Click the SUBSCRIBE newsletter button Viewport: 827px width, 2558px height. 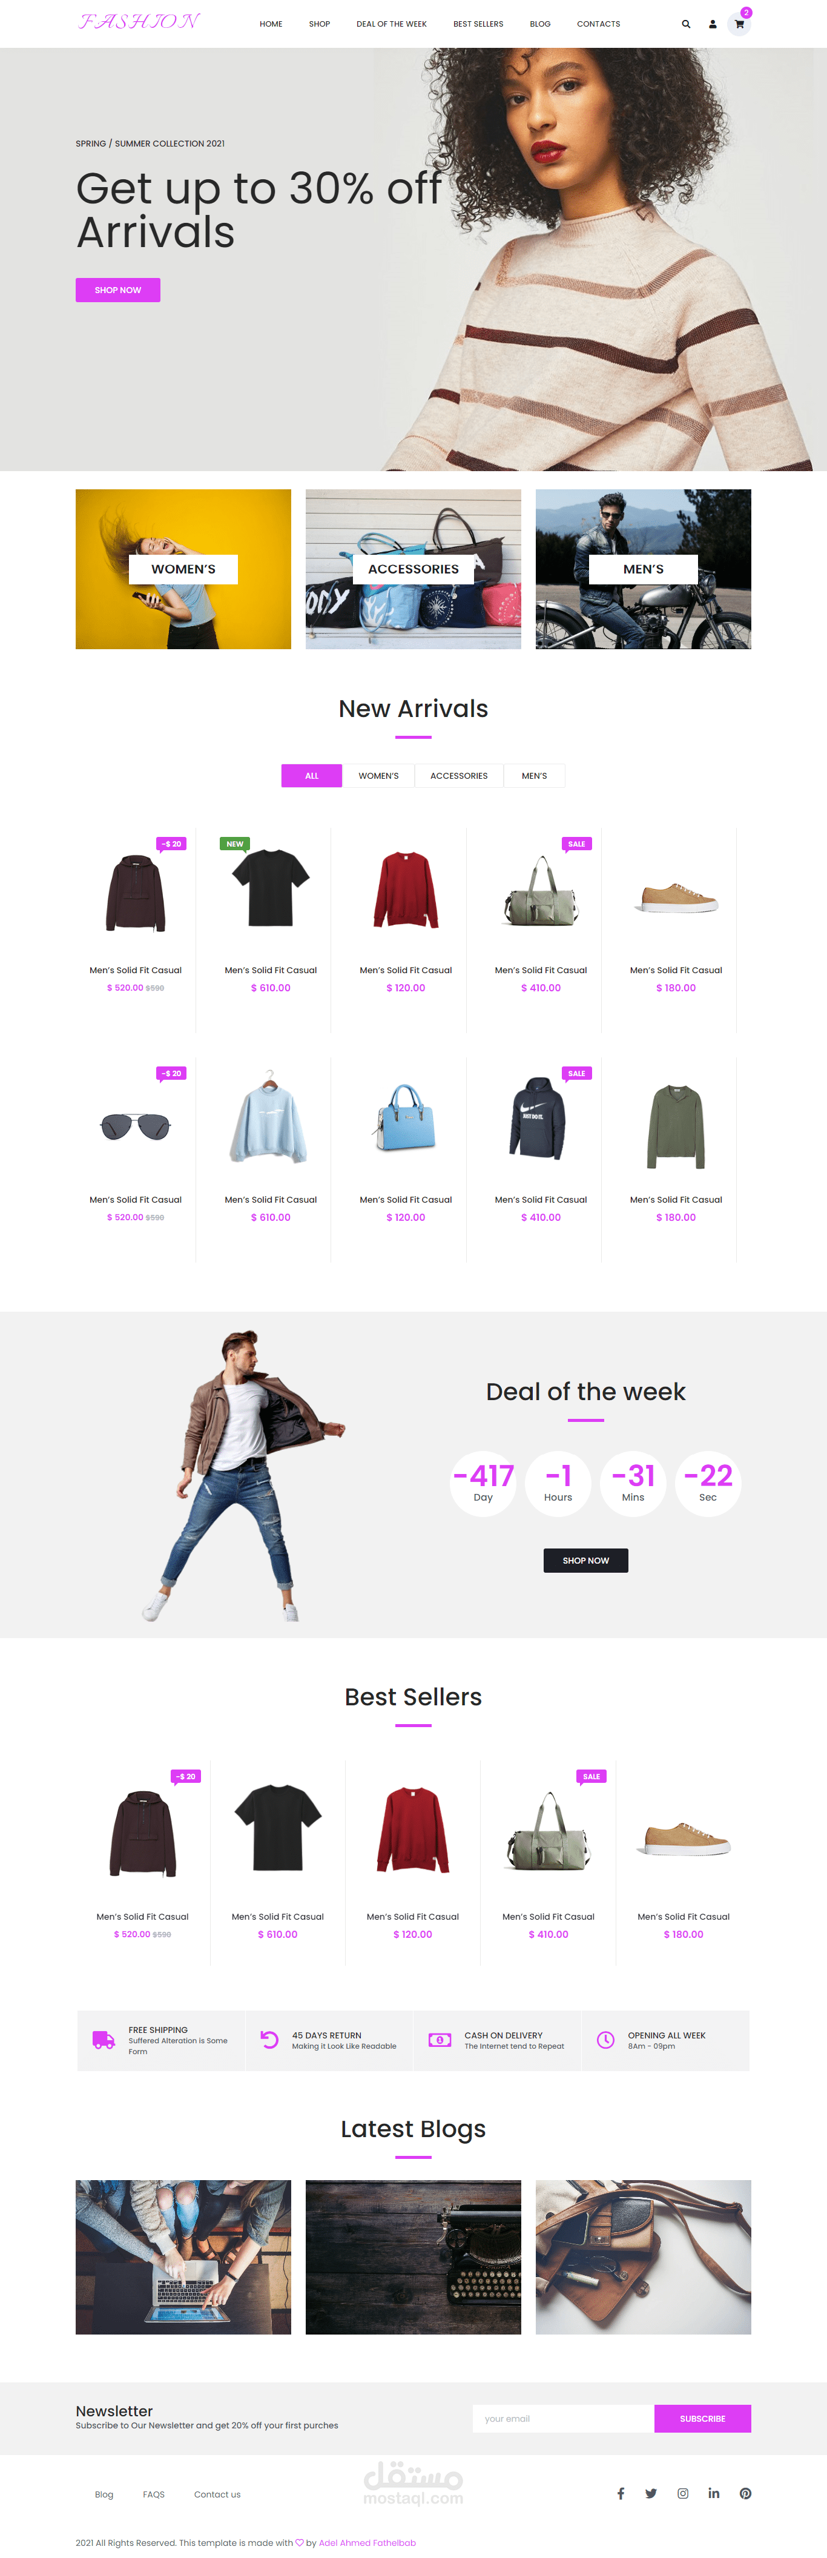point(703,2418)
